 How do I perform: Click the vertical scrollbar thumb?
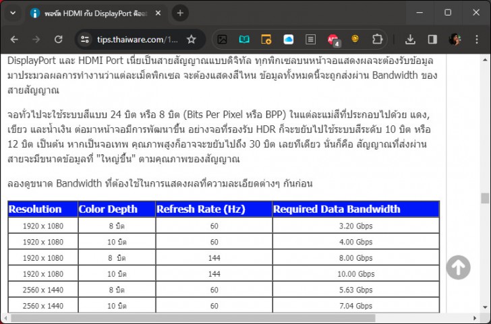(485, 198)
